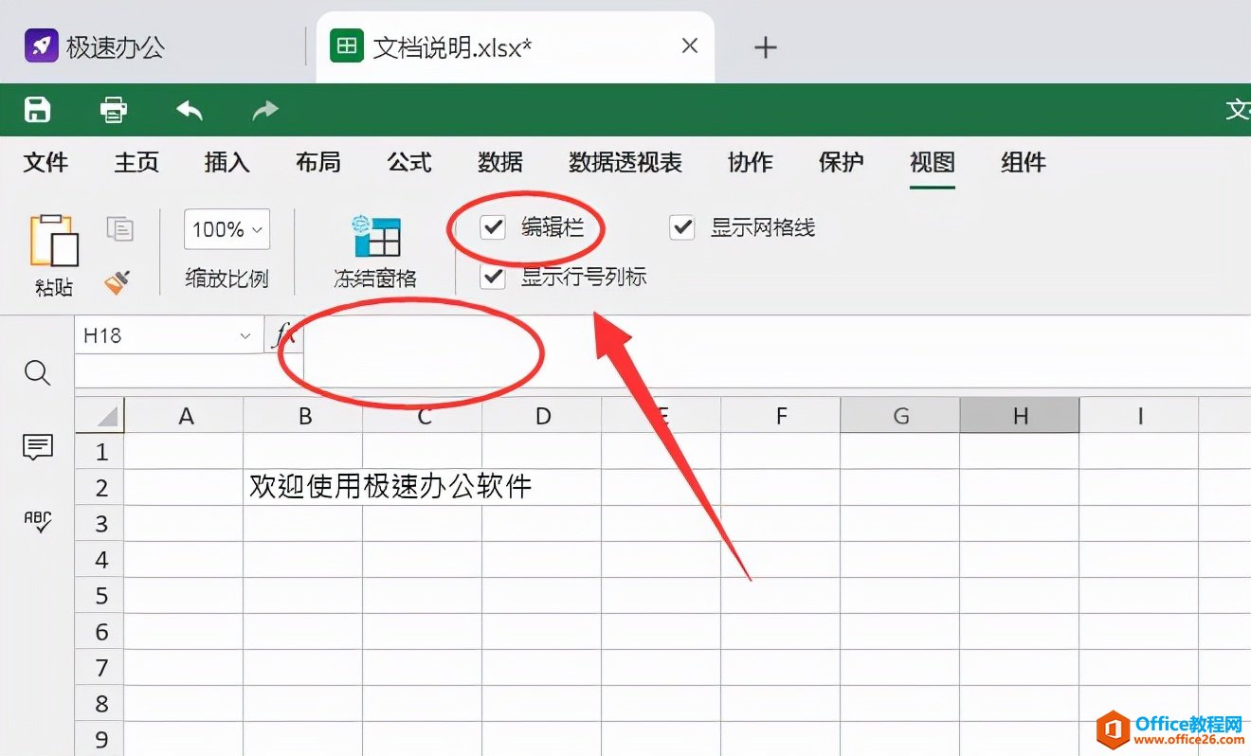Open the 数据透视表 ribbon tab
The height and width of the screenshot is (756, 1251).
[625, 162]
